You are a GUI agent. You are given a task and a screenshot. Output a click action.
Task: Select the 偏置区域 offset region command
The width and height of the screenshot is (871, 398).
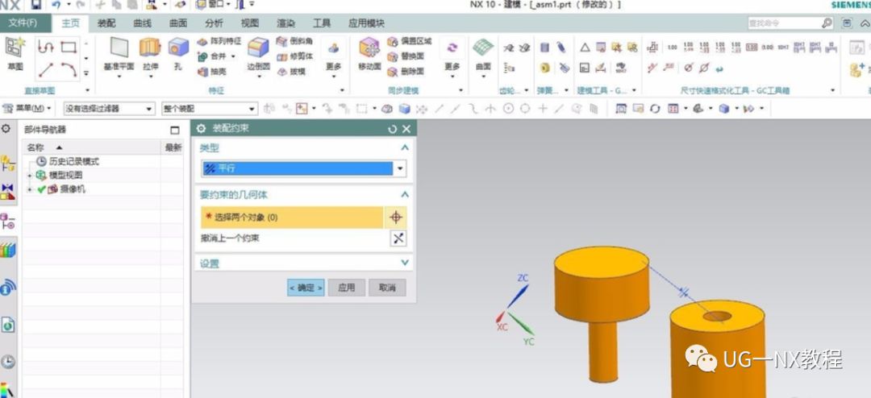tap(410, 41)
